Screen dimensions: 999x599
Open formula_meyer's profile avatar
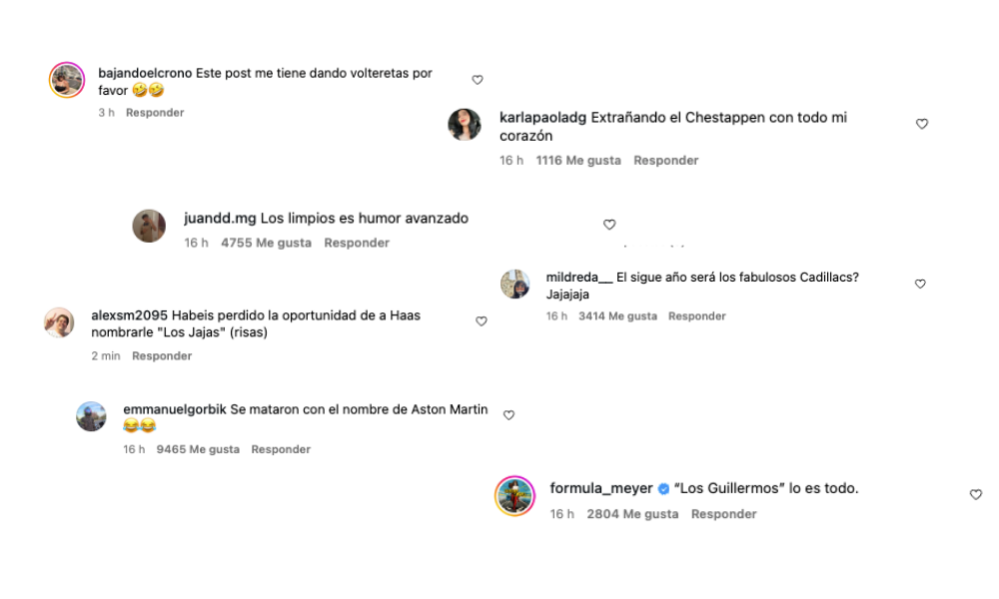tap(514, 496)
